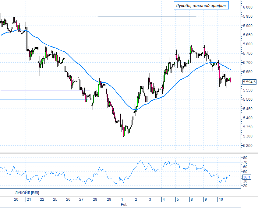Click the 5 800 price axis label
This screenshot has height=208, width=258.
click(x=248, y=44)
